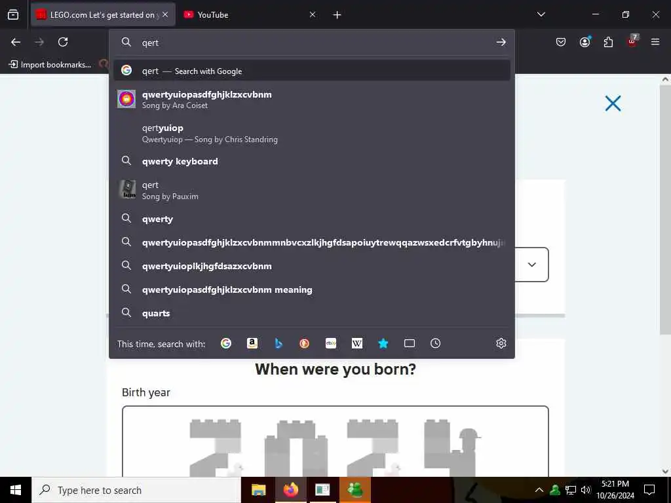Open the volume control in system tray
Image resolution: width=671 pixels, height=503 pixels.
coord(586,490)
